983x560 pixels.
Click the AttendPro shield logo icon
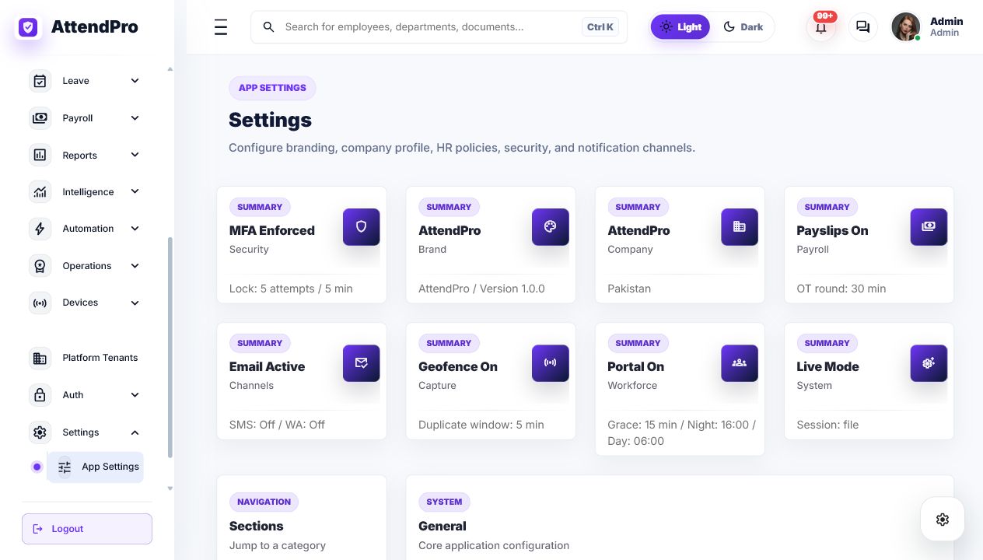[x=28, y=27]
